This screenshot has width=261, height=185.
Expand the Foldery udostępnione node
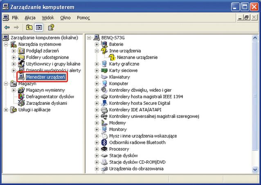point(13,57)
